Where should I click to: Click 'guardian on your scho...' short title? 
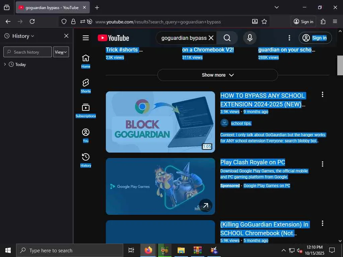click(287, 50)
